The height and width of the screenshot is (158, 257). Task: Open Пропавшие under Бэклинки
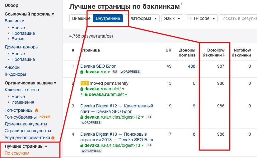pos(23,33)
